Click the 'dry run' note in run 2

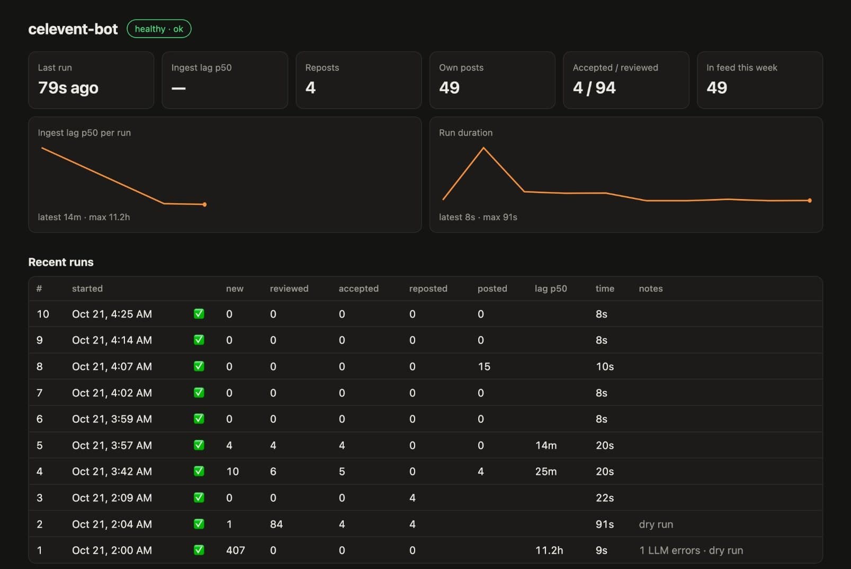[x=656, y=524]
